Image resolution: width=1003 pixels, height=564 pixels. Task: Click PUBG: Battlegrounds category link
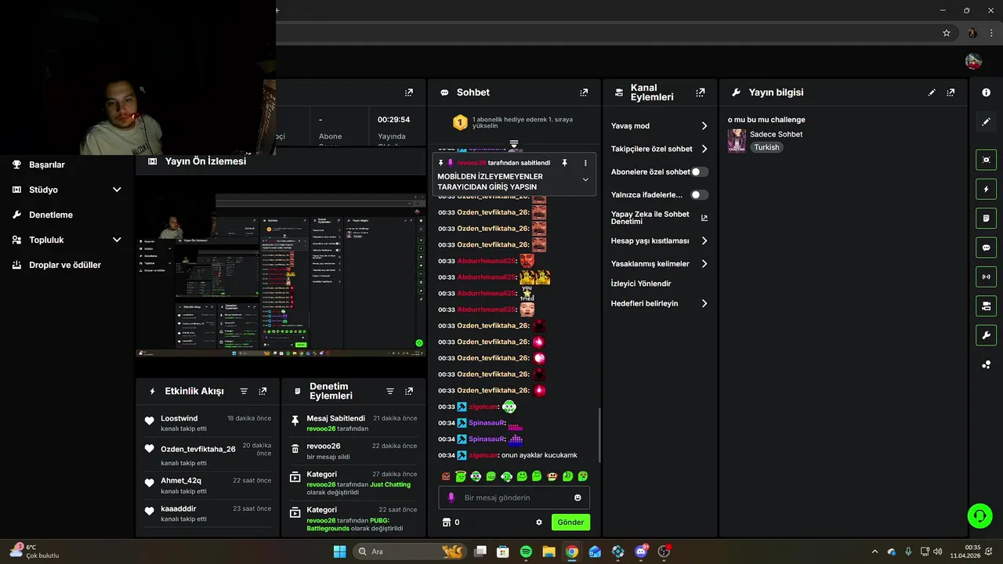(x=349, y=524)
